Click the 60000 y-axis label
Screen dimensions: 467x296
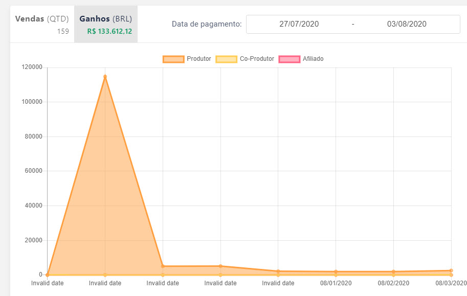[x=33, y=171]
